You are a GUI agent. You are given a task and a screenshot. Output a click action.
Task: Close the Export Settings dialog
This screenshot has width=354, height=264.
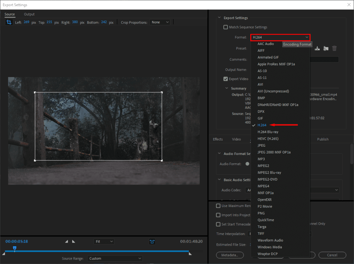pyautogui.click(x=348, y=5)
